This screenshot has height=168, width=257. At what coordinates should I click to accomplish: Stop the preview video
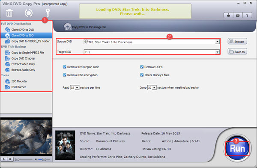pyautogui.click(x=10, y=159)
